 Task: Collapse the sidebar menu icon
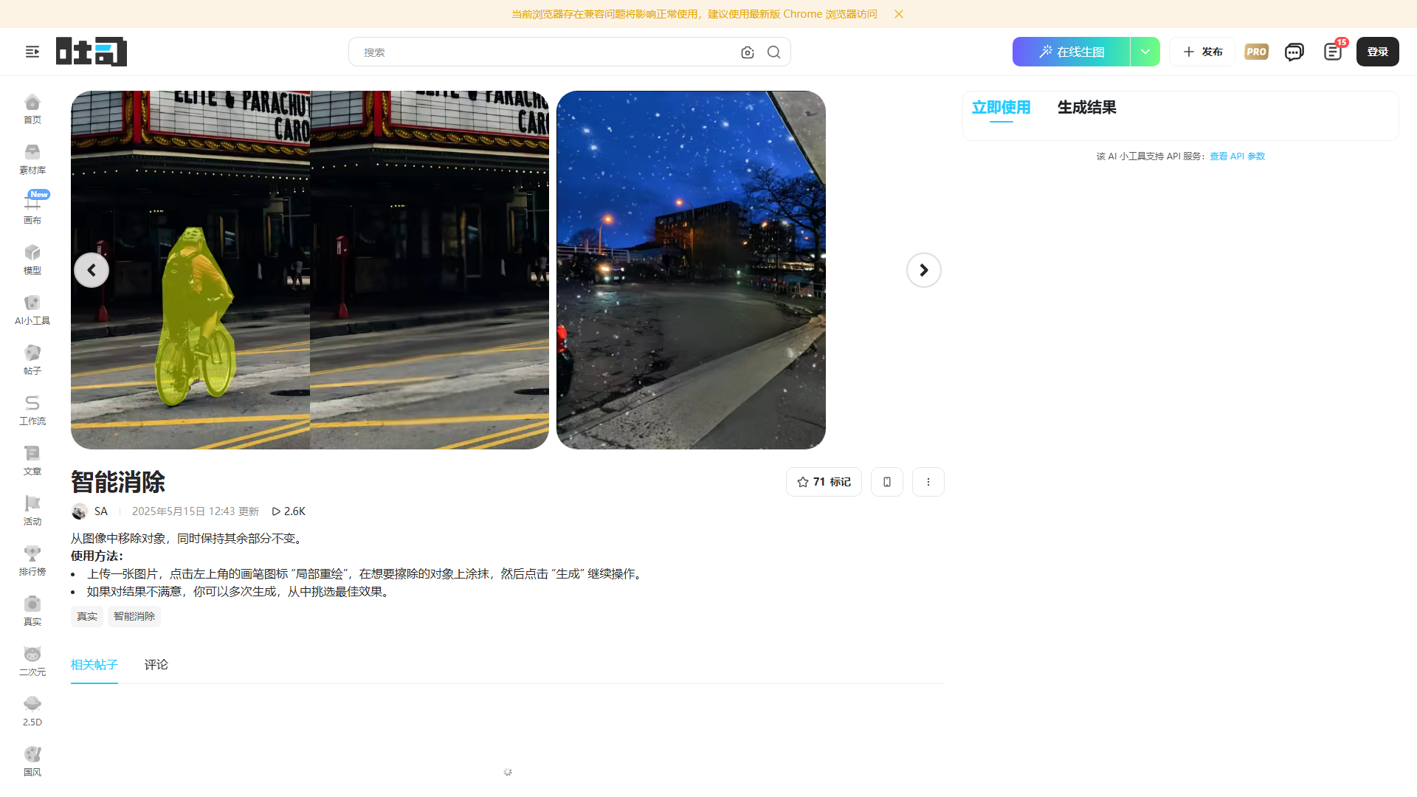click(32, 52)
